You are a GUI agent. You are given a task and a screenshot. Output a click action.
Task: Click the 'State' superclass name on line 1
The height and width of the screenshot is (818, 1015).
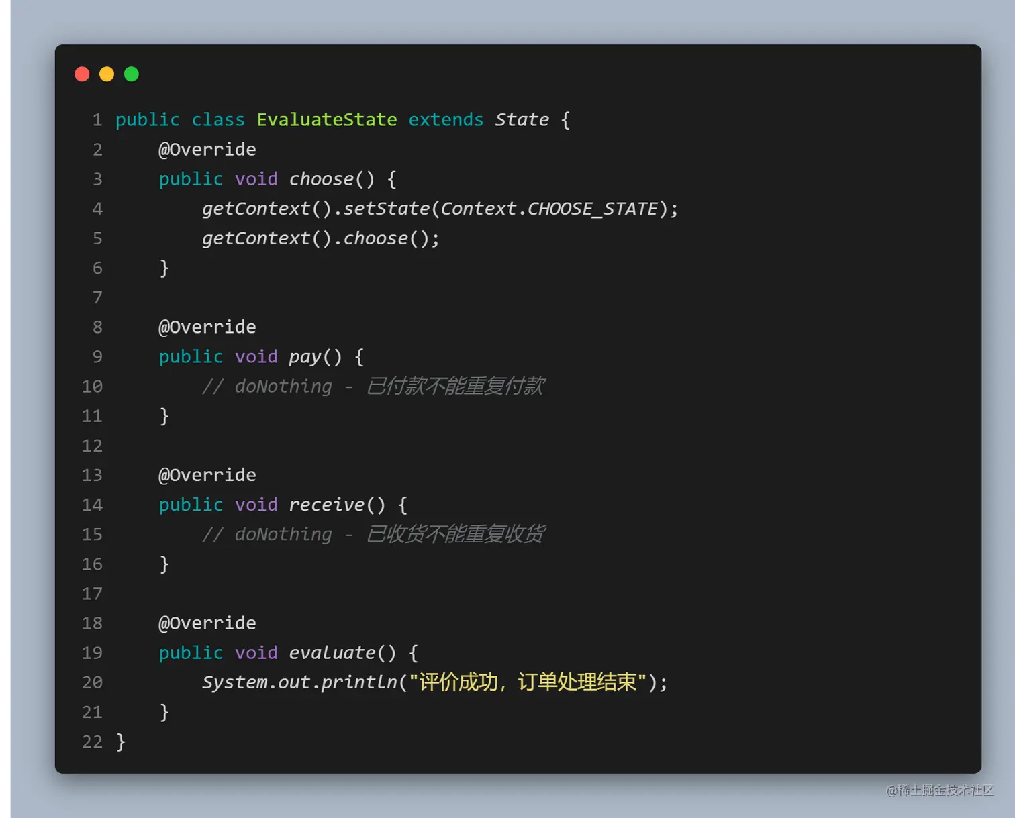tap(522, 120)
